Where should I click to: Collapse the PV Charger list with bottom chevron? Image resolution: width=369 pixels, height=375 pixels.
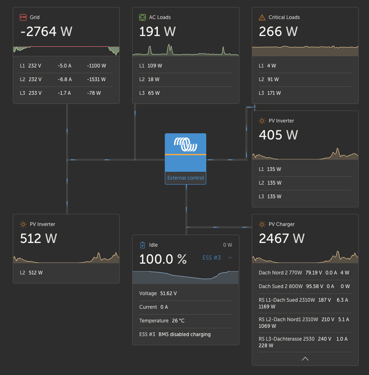pos(305,358)
